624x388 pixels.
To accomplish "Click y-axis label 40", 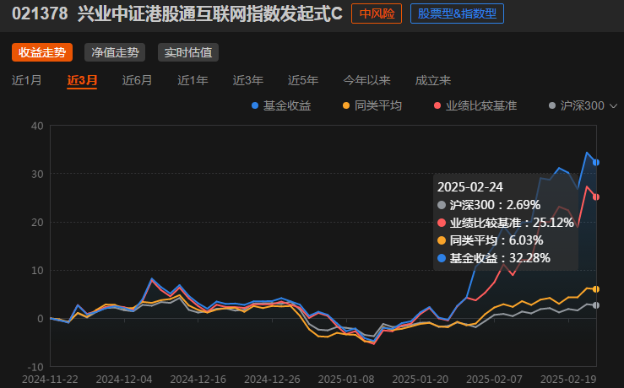I will click(x=37, y=126).
